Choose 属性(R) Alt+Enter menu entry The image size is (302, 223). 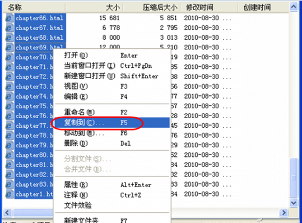[112, 185]
